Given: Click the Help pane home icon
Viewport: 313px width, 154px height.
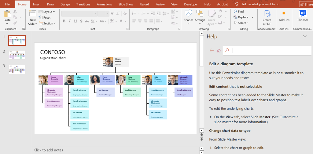Looking at the screenshot, I should click(219, 51).
